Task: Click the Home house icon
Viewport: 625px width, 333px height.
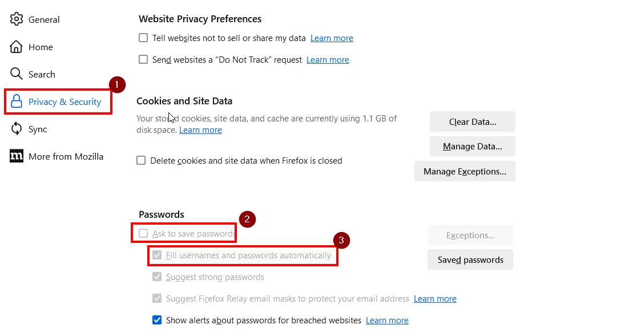Action: click(17, 47)
